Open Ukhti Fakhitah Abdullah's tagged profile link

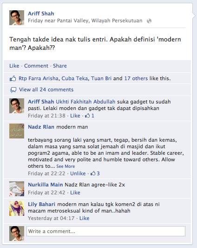point(85,102)
